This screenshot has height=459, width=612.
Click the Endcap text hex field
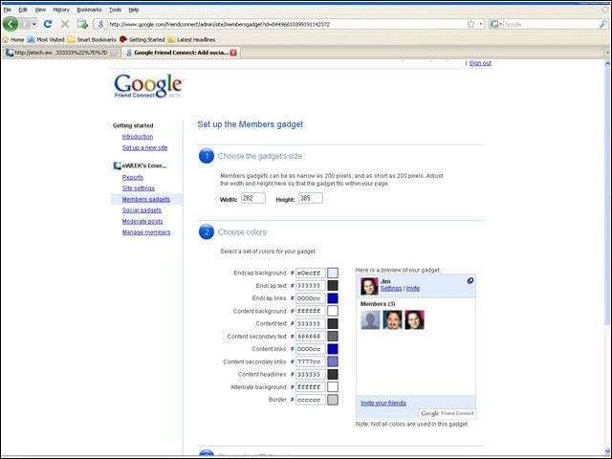(310, 286)
